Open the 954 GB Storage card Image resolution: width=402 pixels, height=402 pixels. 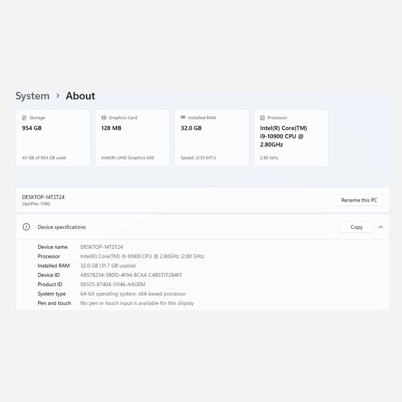tap(53, 138)
